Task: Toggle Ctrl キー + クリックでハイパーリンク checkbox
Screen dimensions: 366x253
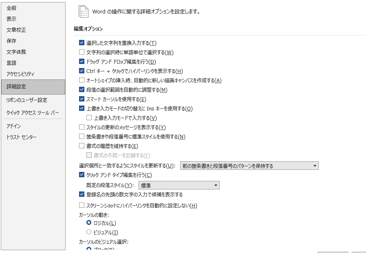Action: [x=82, y=71]
